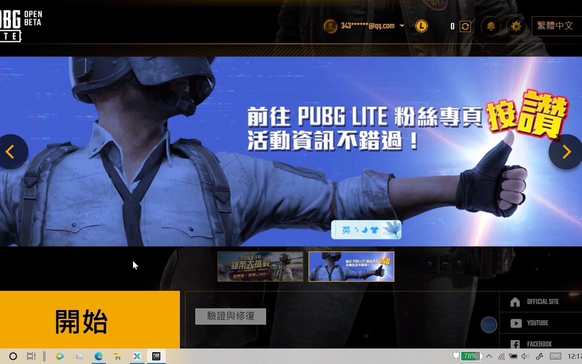Click the 驗證與修復 button
Image resolution: width=582 pixels, height=364 pixels.
[x=231, y=316]
